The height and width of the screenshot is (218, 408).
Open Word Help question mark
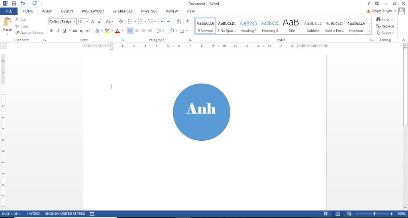(369, 3)
